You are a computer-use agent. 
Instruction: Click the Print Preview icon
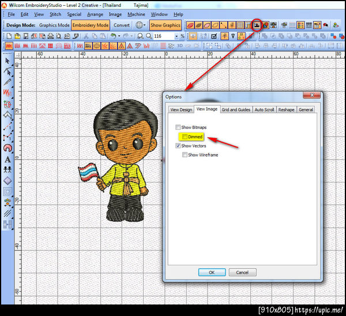tap(59, 36)
